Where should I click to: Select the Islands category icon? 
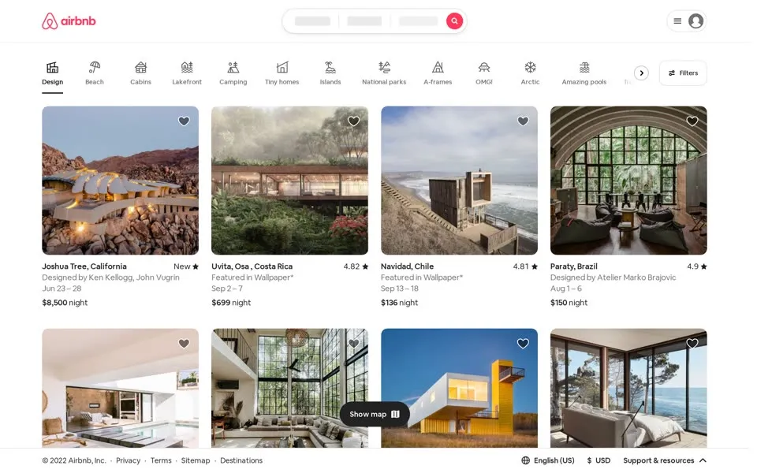tap(332, 67)
